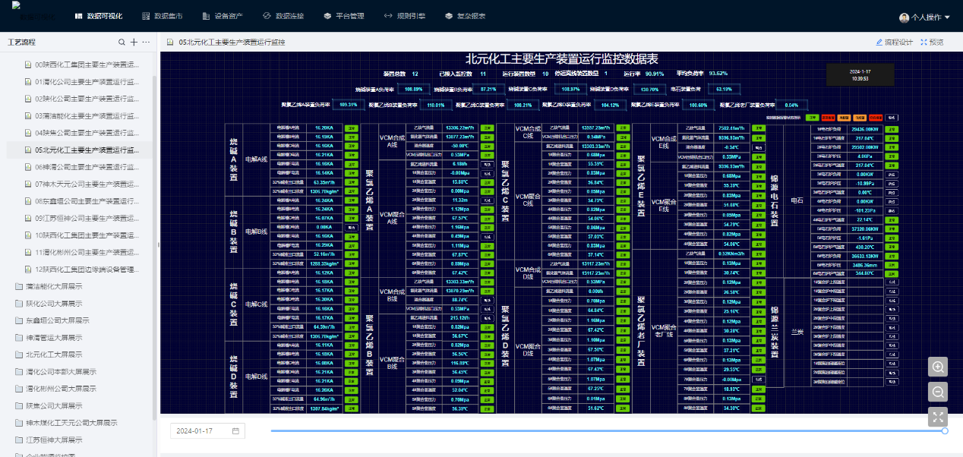
Task: Click the plus icon to add process
Action: click(134, 43)
